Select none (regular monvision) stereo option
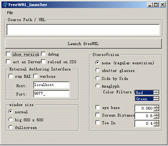This screenshot has width=168, height=146. click(98, 62)
